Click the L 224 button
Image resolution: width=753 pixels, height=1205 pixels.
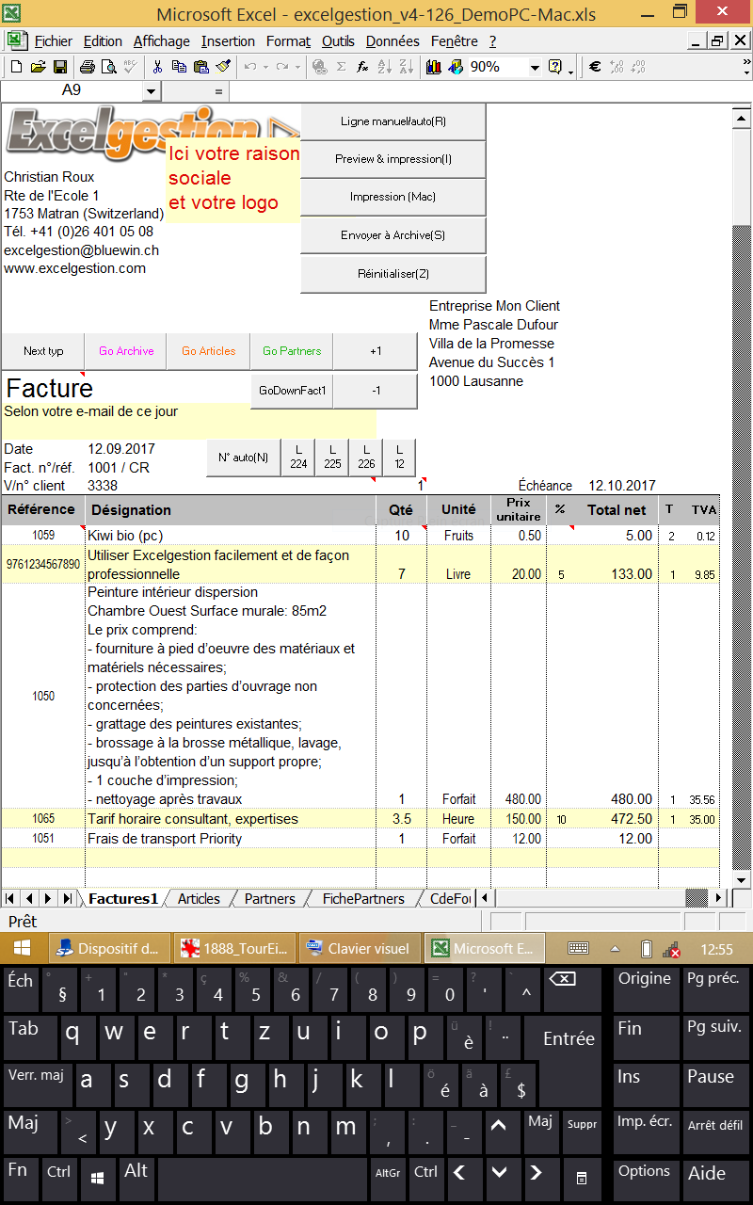tap(298, 458)
